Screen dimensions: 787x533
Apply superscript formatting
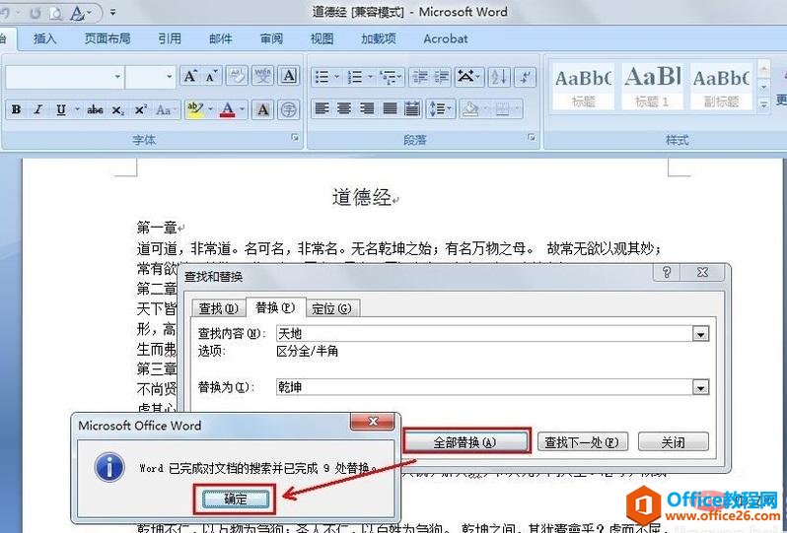[x=140, y=109]
